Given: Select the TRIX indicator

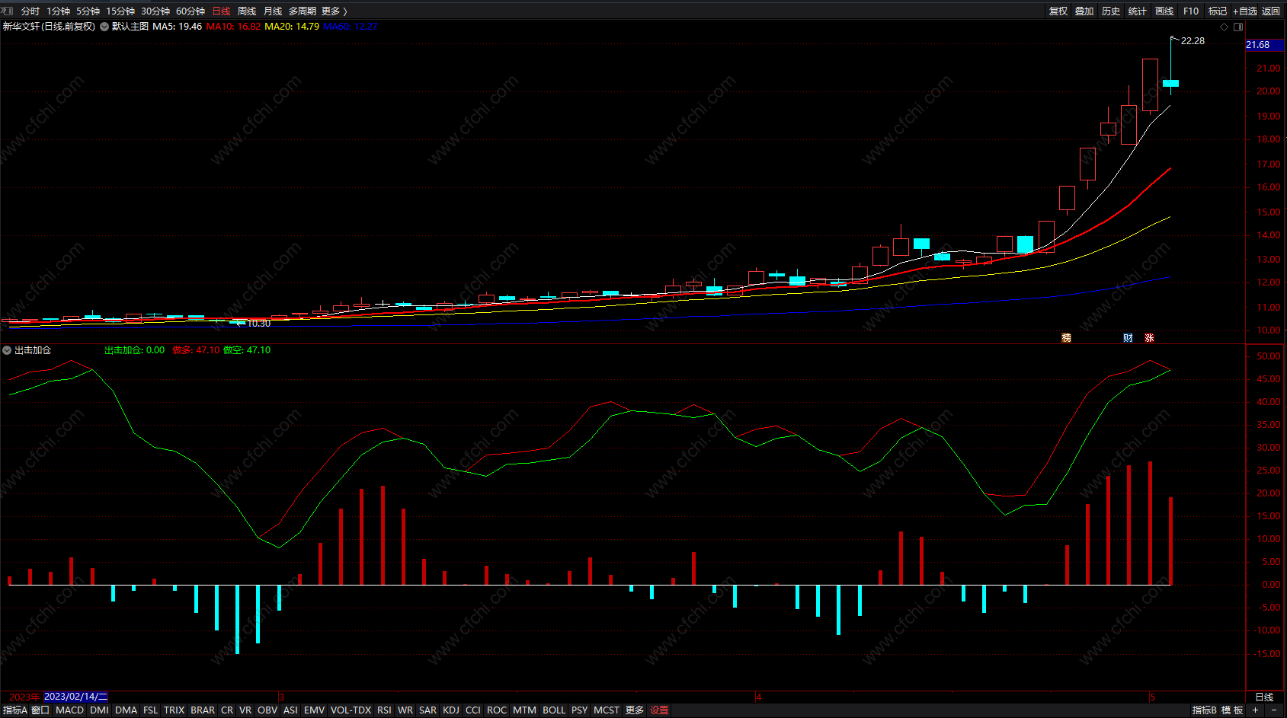Looking at the screenshot, I should click(174, 710).
